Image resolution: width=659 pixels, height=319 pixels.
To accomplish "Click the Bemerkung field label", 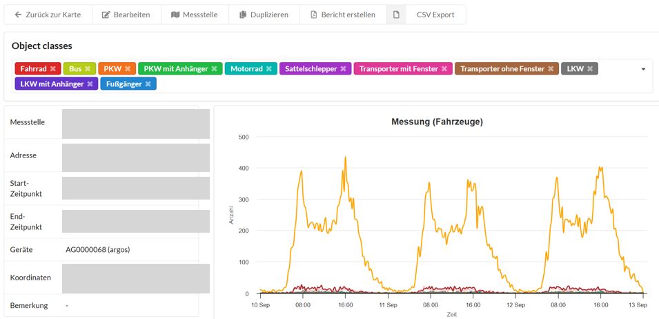I will [29, 306].
